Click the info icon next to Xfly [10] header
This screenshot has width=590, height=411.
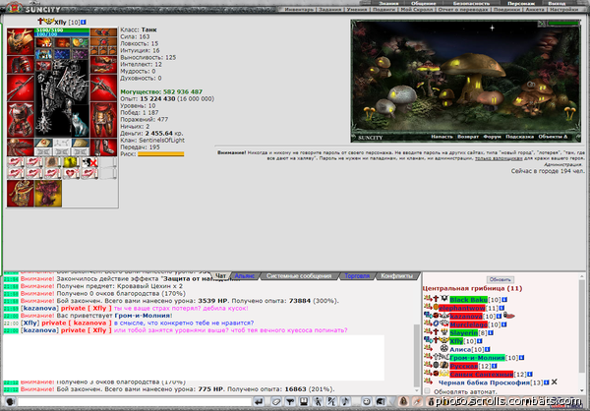click(x=84, y=23)
